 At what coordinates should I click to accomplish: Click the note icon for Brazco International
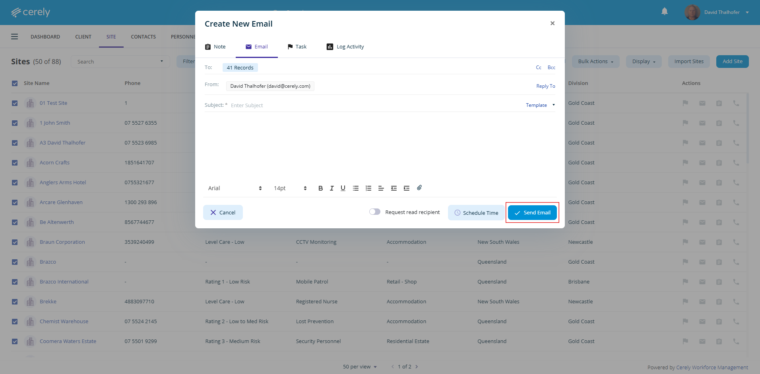click(x=719, y=282)
